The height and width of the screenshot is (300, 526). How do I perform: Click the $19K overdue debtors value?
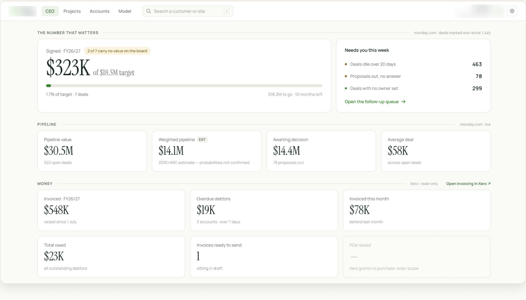tap(206, 210)
